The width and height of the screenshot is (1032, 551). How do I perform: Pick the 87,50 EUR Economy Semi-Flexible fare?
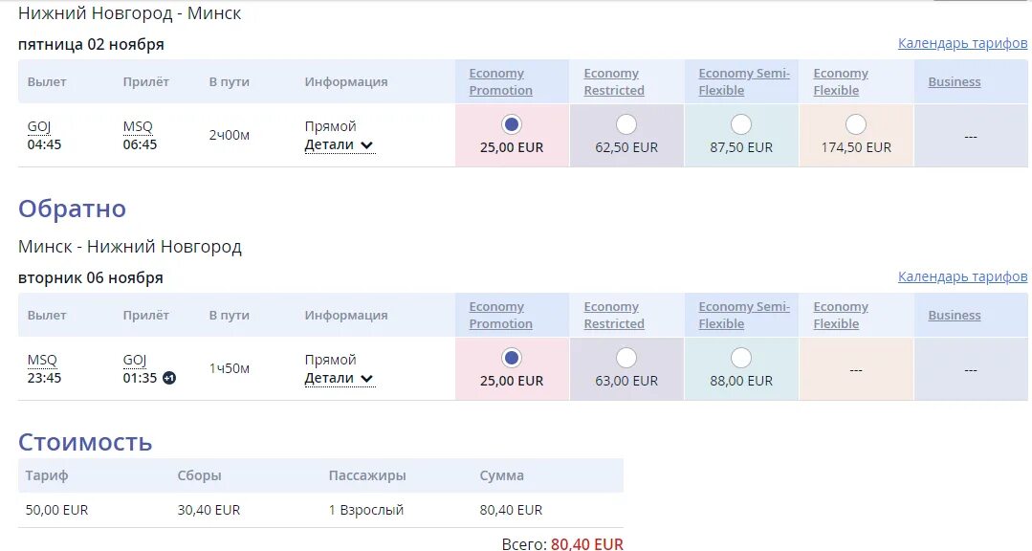741,124
